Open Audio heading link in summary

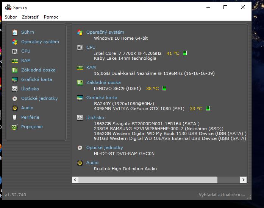pyautogui.click(x=92, y=163)
